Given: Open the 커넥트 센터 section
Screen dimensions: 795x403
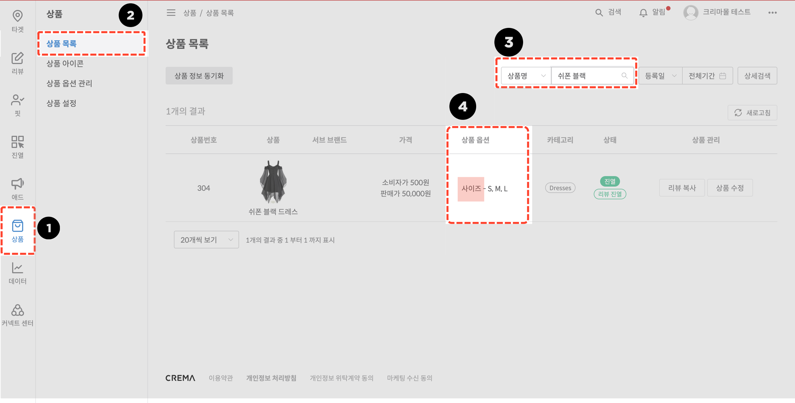Looking at the screenshot, I should (17, 315).
